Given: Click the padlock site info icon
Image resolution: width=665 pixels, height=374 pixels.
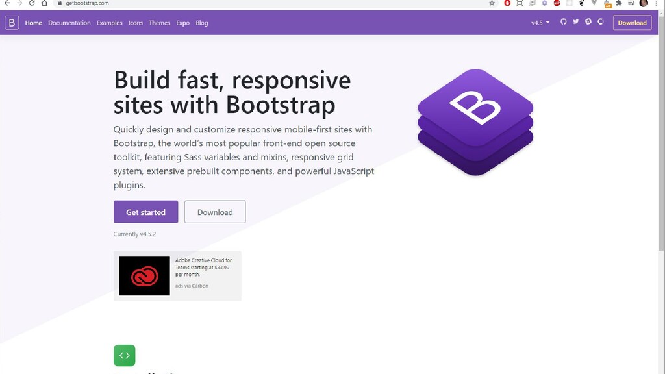Looking at the screenshot, I should (x=60, y=3).
